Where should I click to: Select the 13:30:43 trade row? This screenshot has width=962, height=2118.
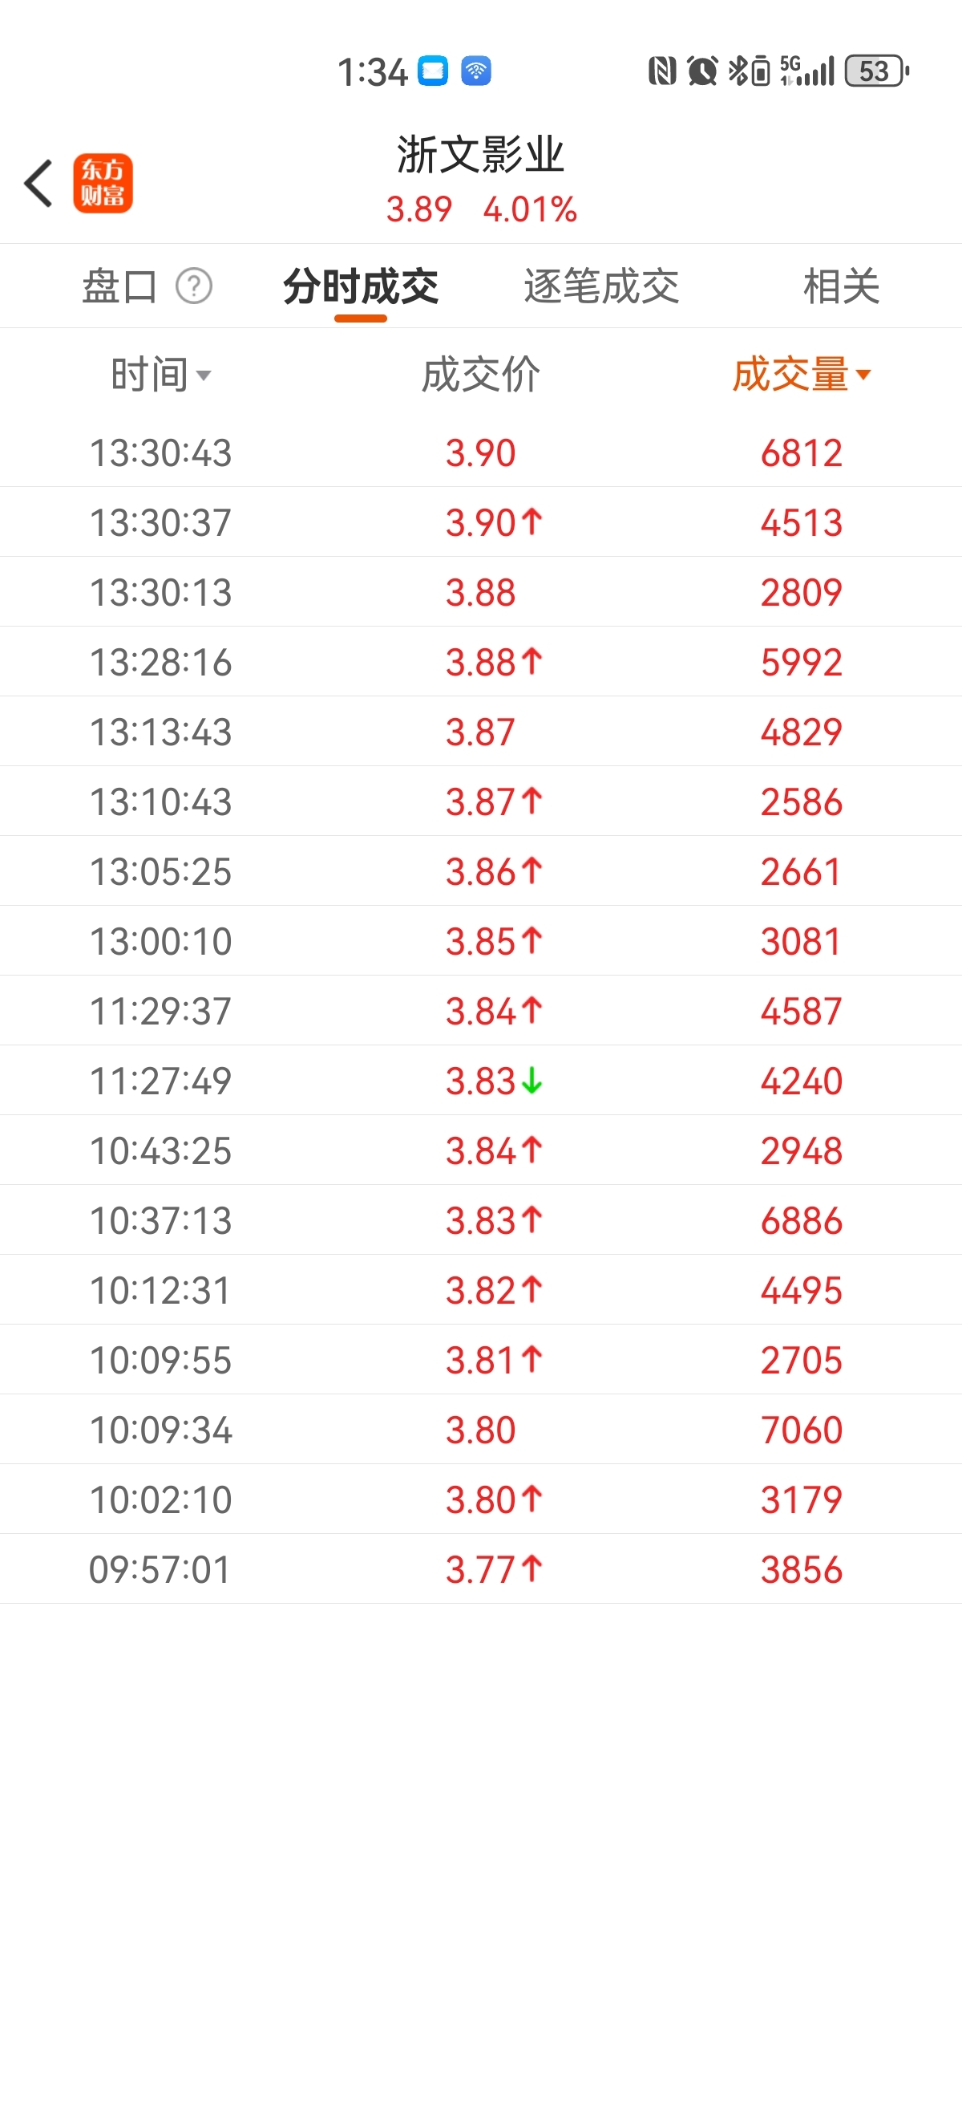coord(480,452)
